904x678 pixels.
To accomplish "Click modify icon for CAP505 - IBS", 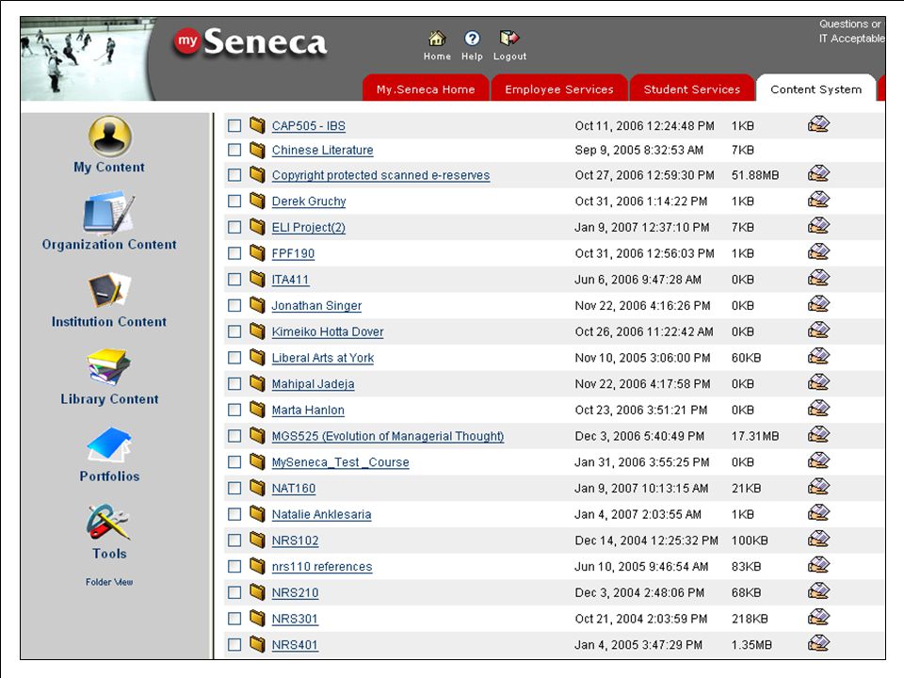I will tap(818, 124).
